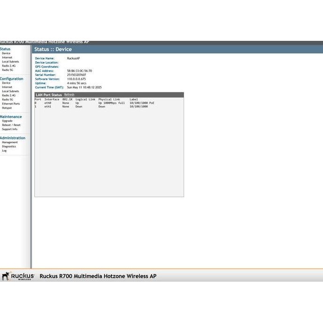Show Radio 5G status page
This screenshot has height=323, width=323.
(8, 70)
